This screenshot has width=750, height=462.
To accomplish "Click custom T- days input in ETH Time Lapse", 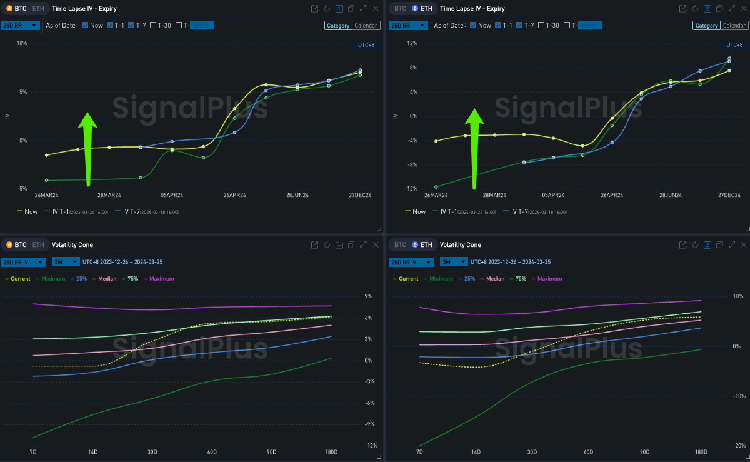I will 589,25.
